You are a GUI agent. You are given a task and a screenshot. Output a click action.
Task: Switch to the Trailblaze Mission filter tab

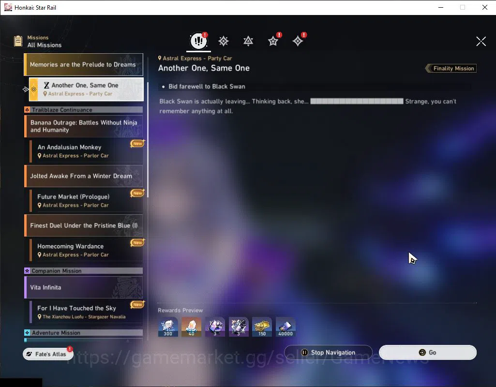click(224, 41)
